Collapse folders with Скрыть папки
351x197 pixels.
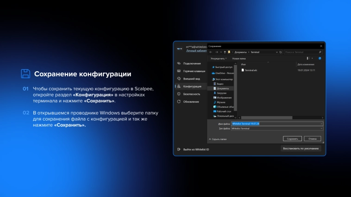pos(218,139)
